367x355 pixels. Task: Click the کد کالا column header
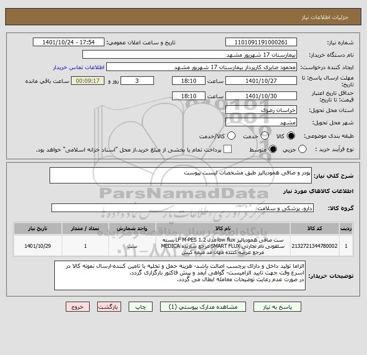[315, 228]
